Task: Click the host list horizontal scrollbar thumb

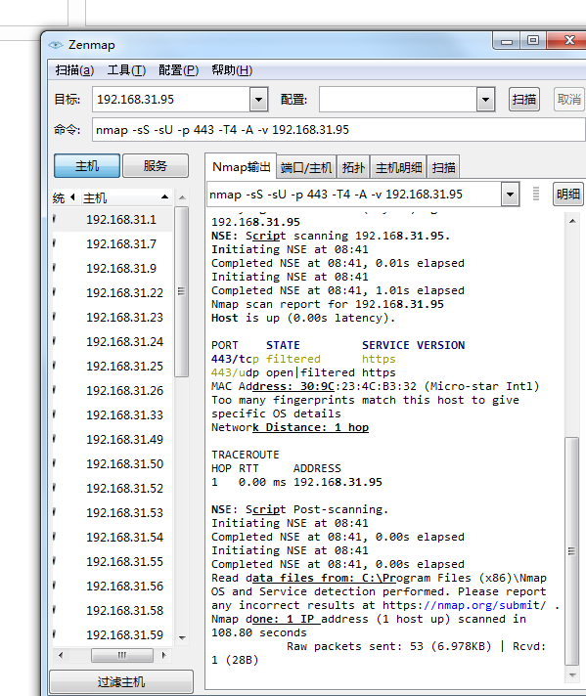Action: click(x=122, y=655)
